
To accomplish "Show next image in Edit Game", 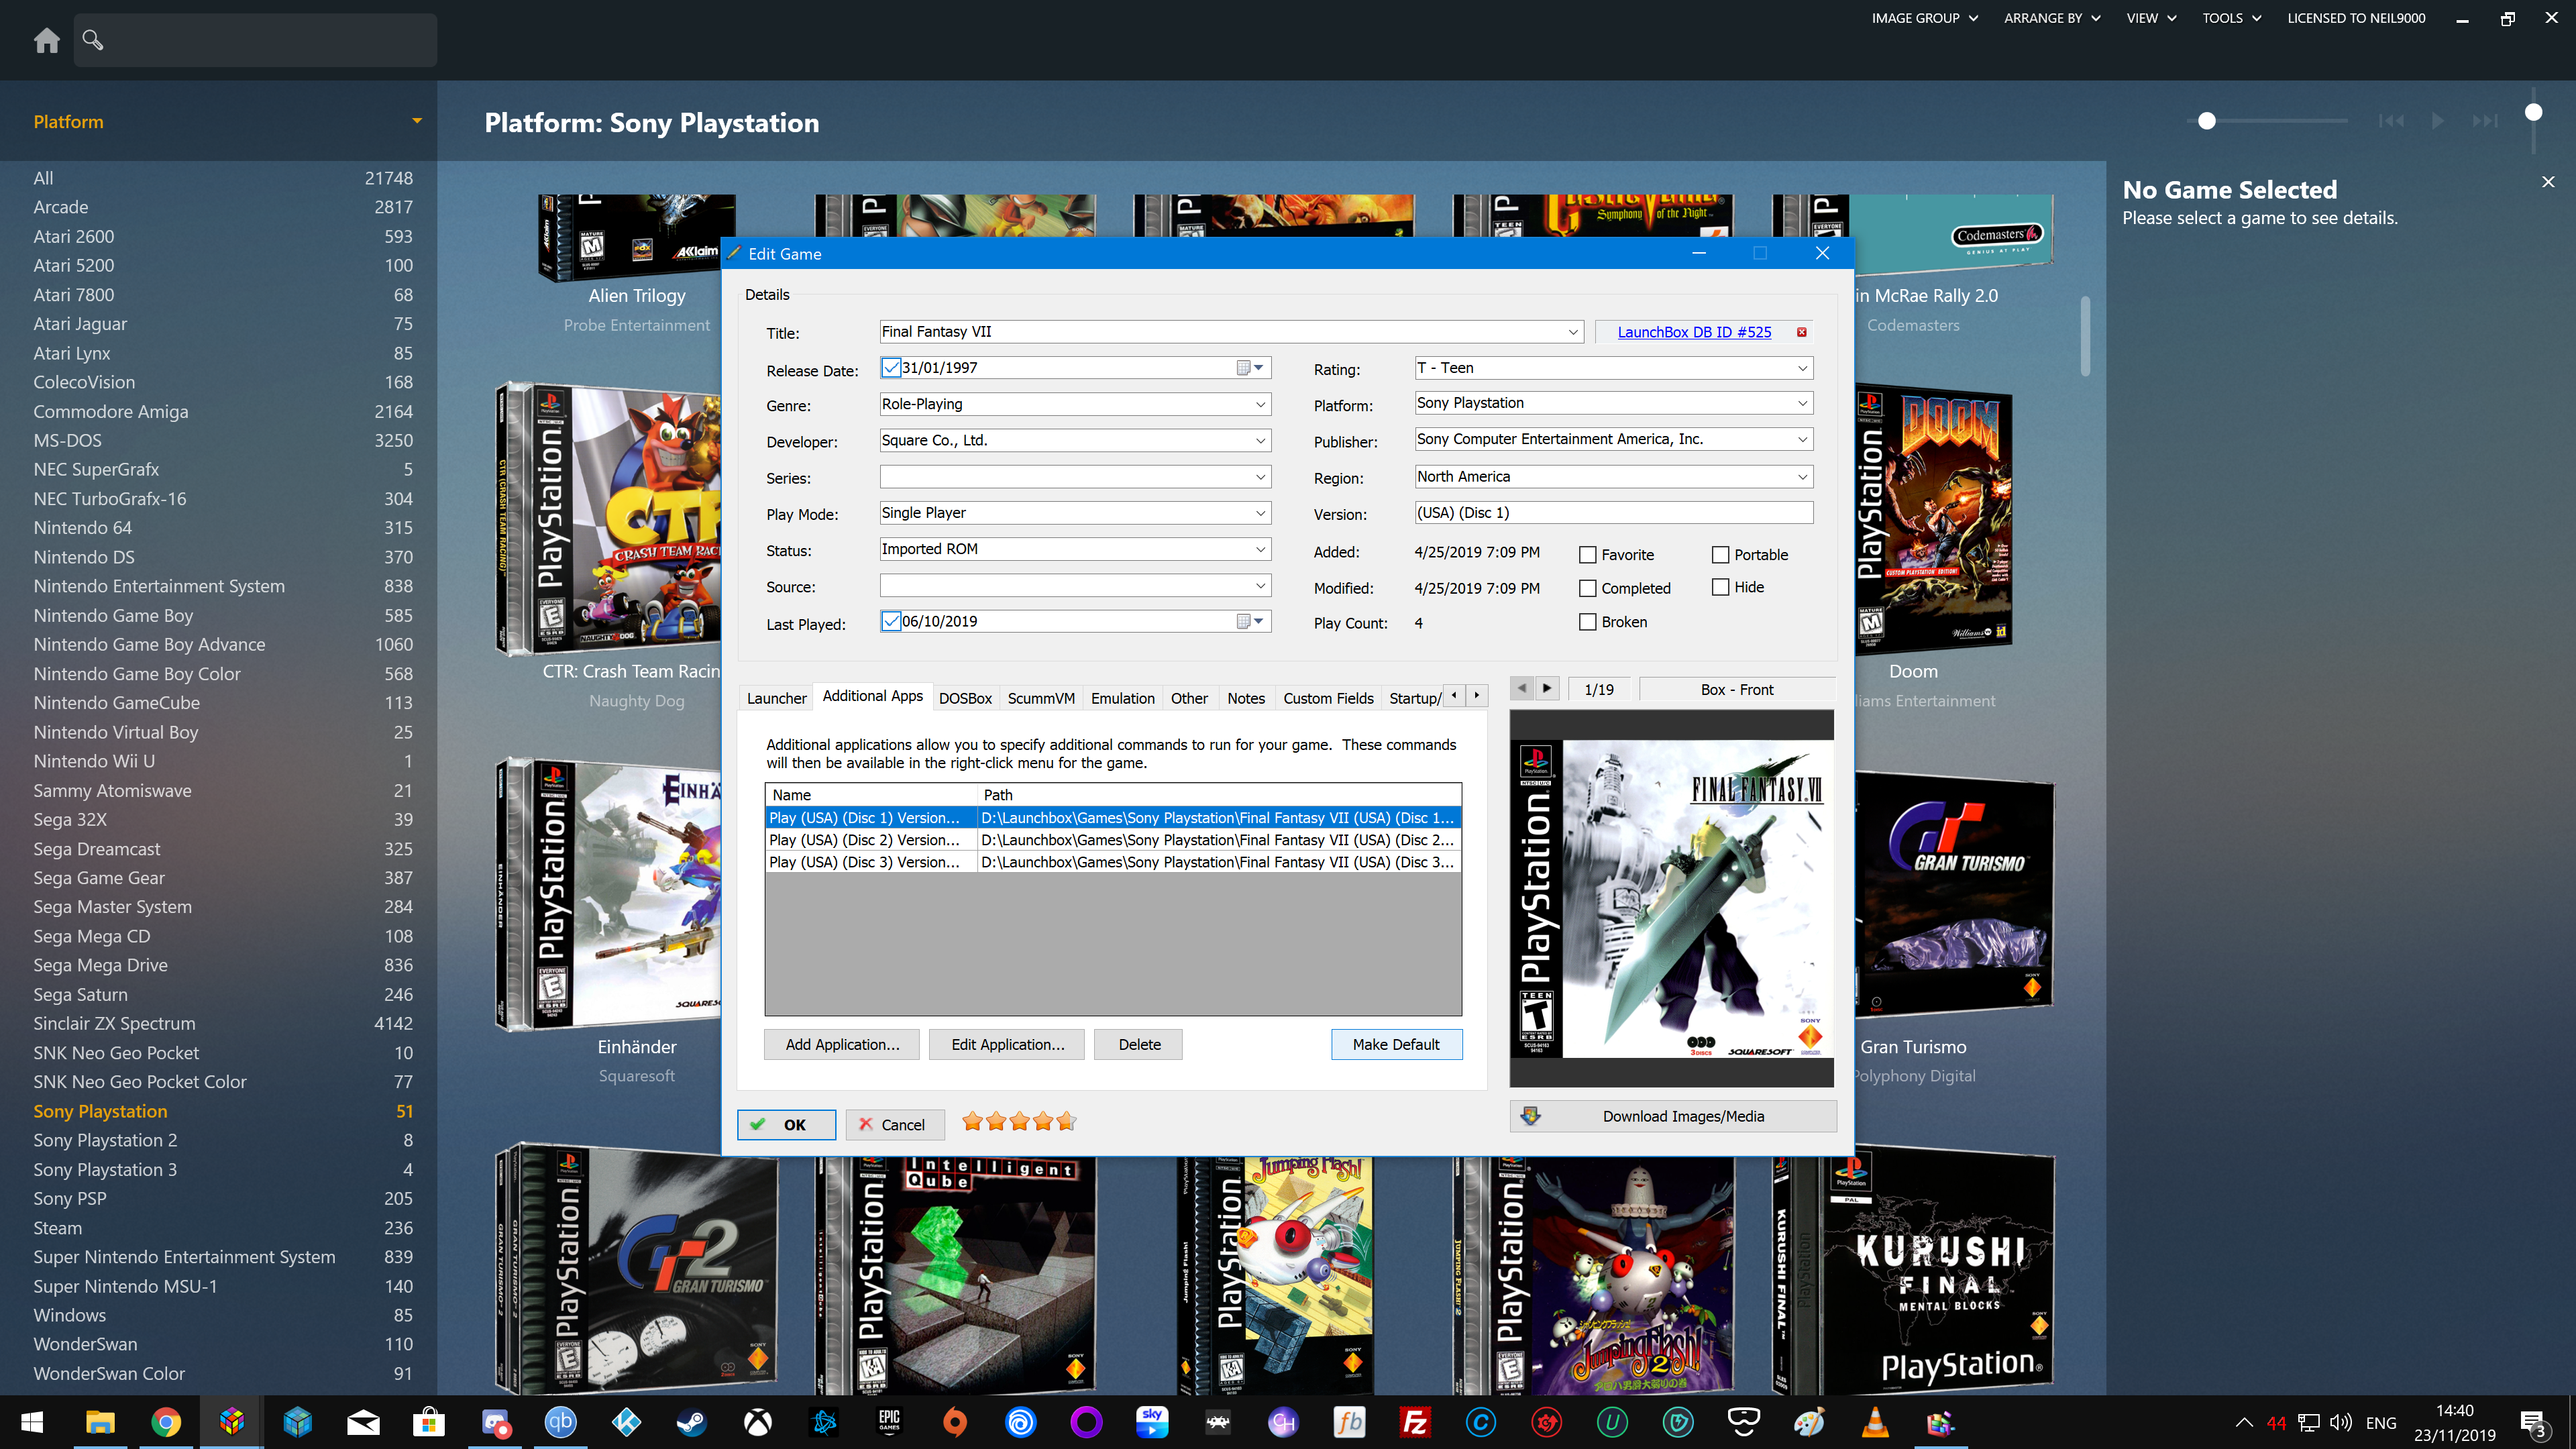I will coord(1547,689).
